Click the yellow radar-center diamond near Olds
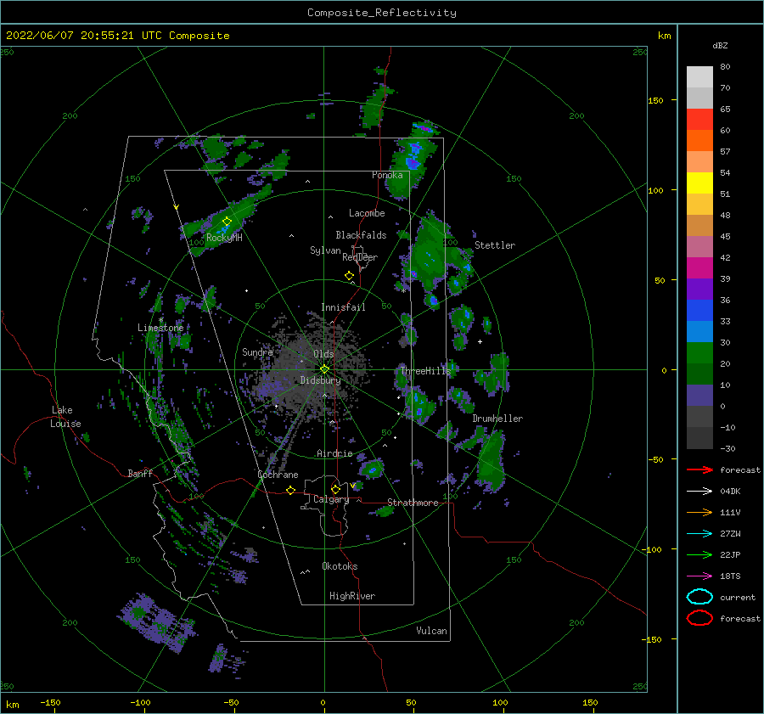764x714 pixels. click(x=324, y=369)
